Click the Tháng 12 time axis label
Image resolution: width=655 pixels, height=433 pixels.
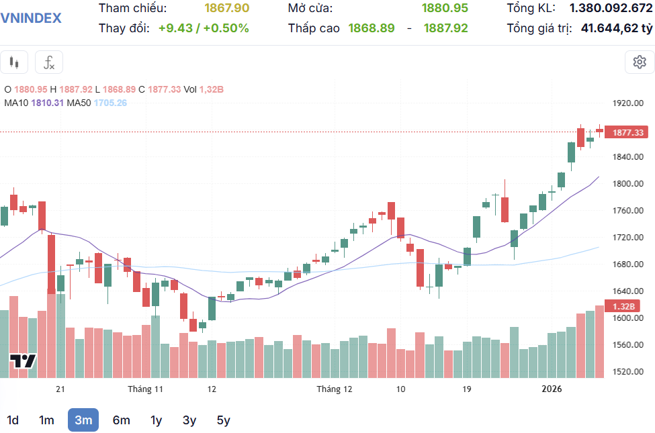335,389
